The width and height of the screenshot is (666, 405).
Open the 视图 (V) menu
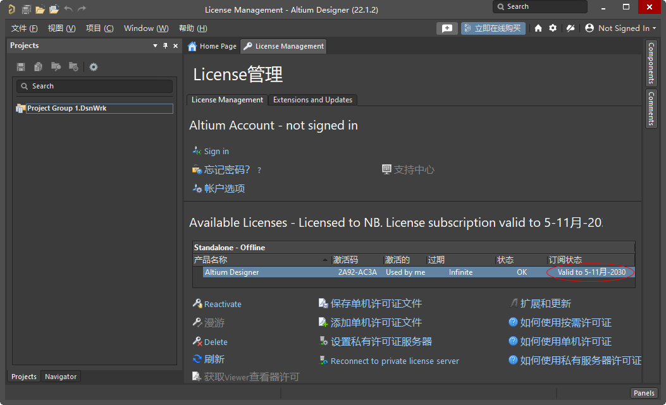pyautogui.click(x=61, y=28)
